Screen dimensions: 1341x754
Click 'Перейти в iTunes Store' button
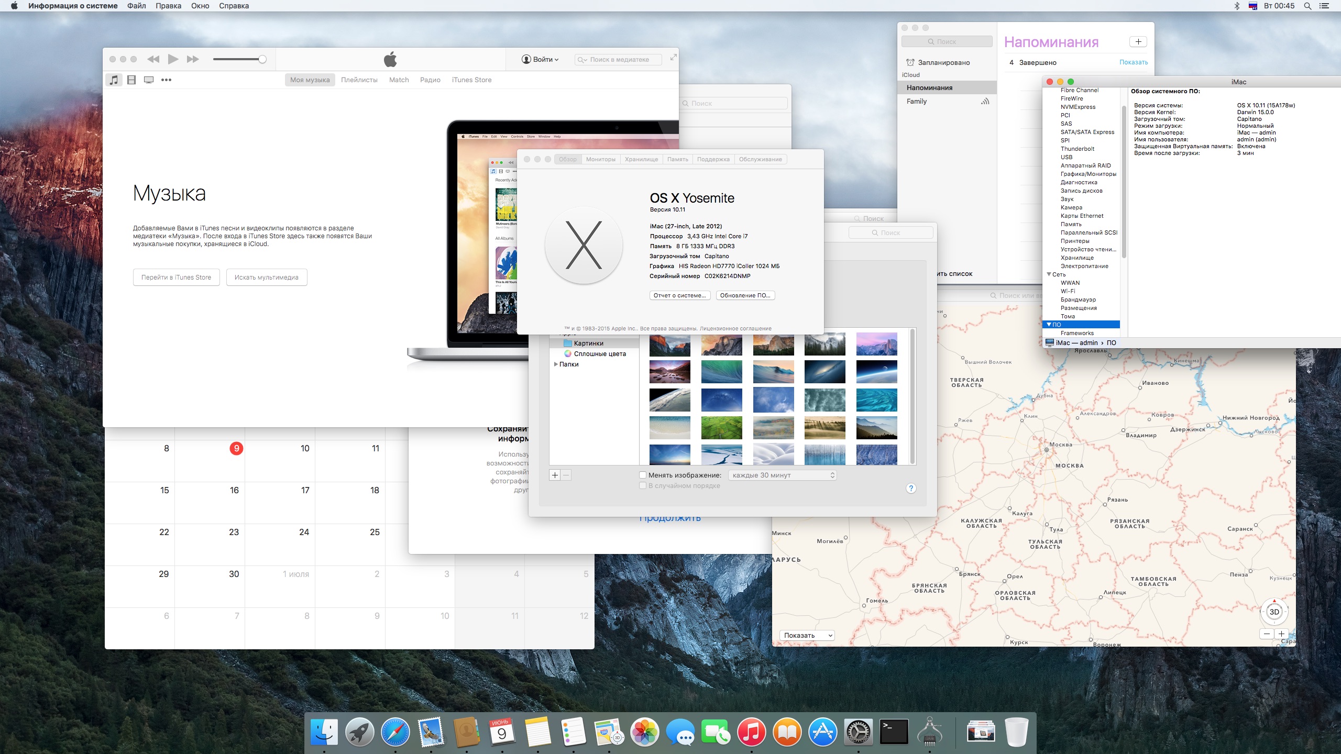176,277
